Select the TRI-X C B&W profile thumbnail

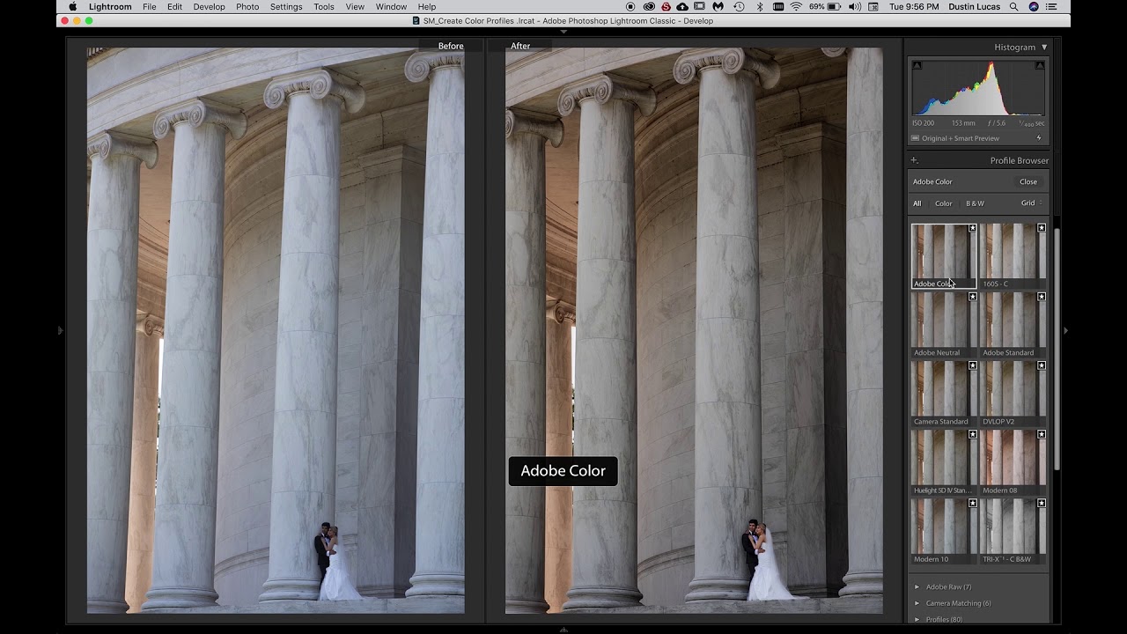pyautogui.click(x=1013, y=531)
